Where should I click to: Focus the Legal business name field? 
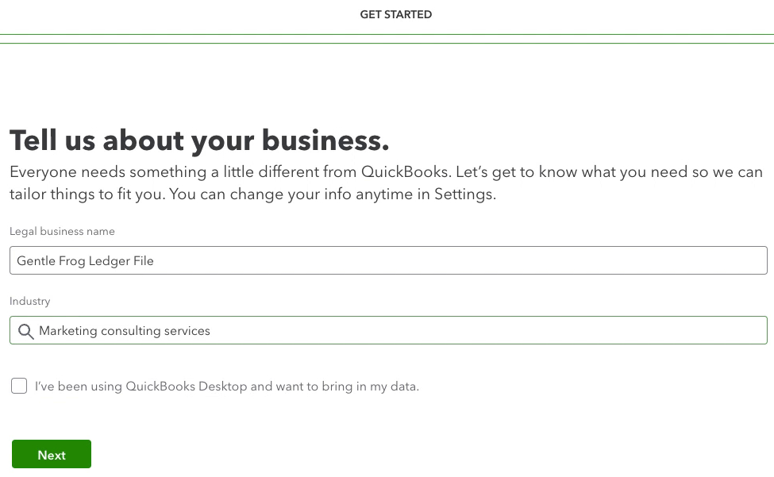388,260
